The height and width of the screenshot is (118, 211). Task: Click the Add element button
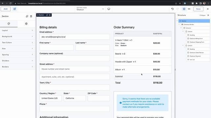6,9
